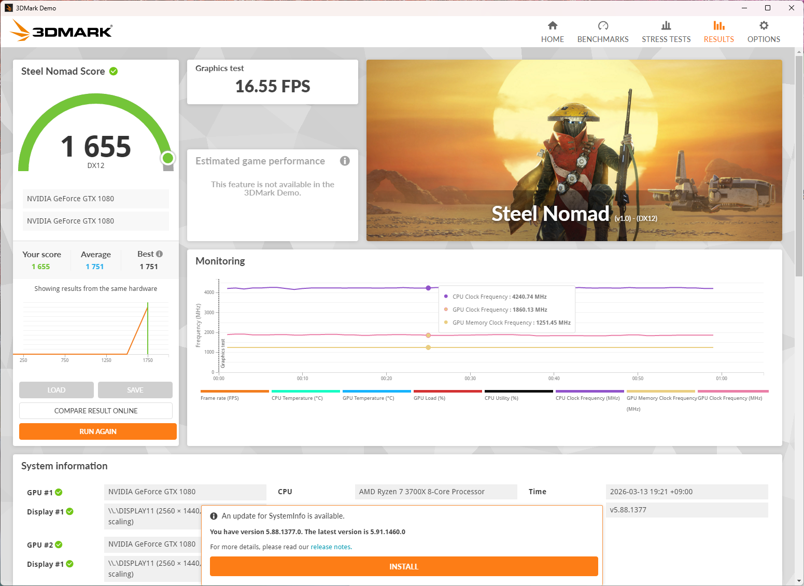Toggle the CPU Clock Frequency legend
Screen dimensions: 804x586
[x=589, y=395]
